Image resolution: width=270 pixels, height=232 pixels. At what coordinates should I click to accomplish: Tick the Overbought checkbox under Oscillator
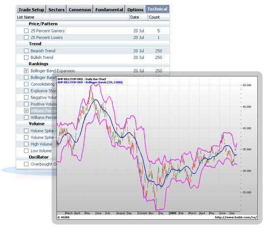[x=26, y=164]
